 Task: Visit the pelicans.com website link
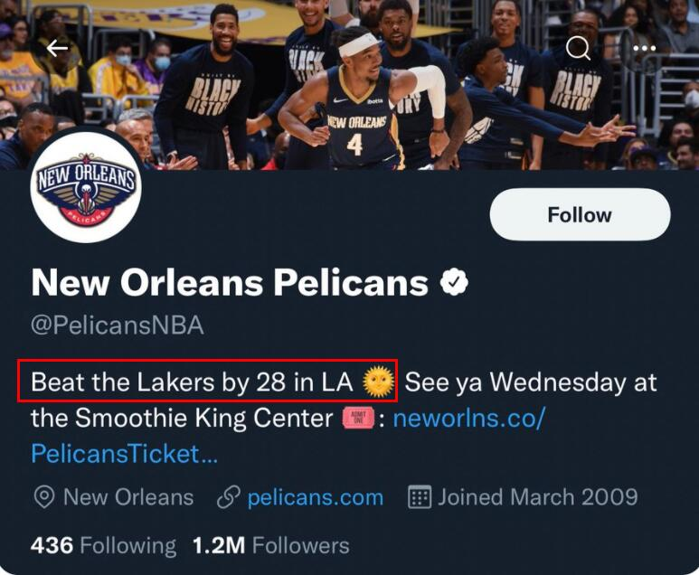(x=315, y=497)
